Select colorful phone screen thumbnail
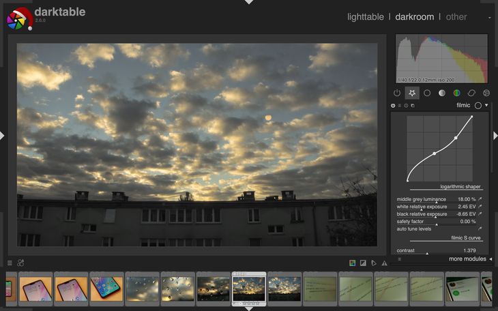The height and width of the screenshot is (311, 498). tap(106, 288)
